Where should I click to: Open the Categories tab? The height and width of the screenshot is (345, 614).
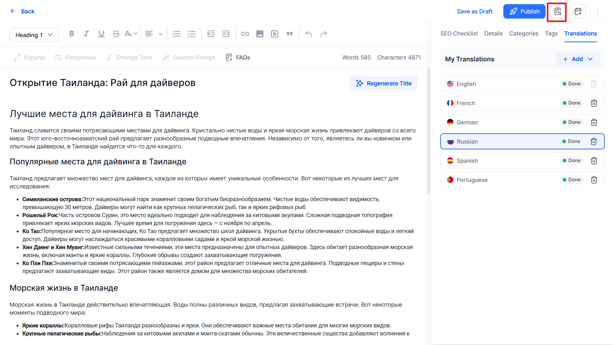tap(523, 34)
